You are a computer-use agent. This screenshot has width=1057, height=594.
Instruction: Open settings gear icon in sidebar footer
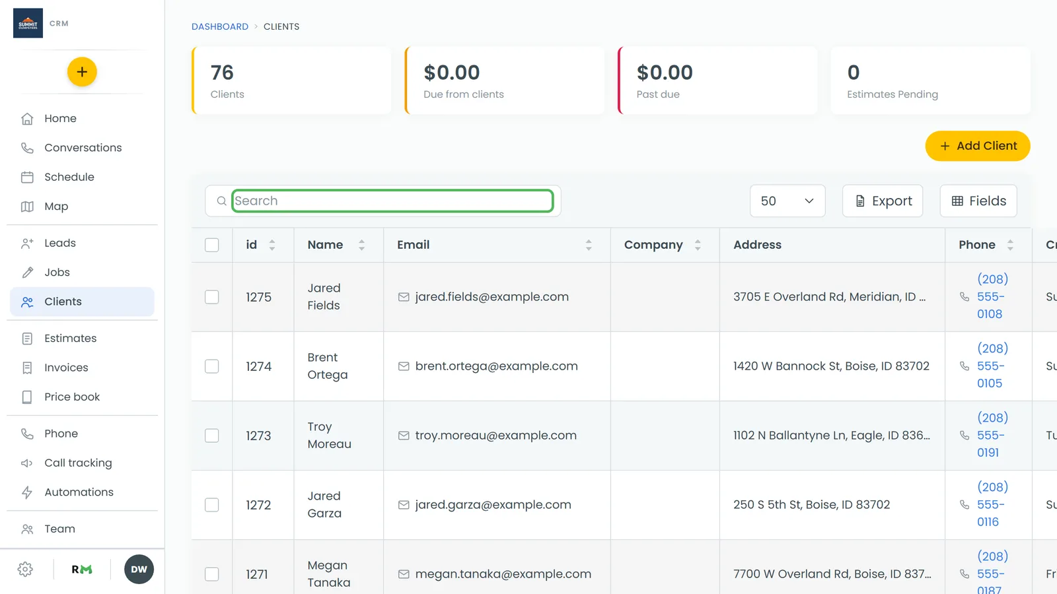coord(26,570)
